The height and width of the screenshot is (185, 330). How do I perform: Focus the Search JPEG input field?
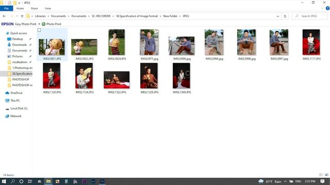309,16
